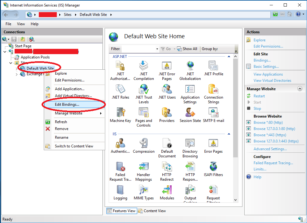Collapse the ASP.NET group
307x223 pixels.
229,57
